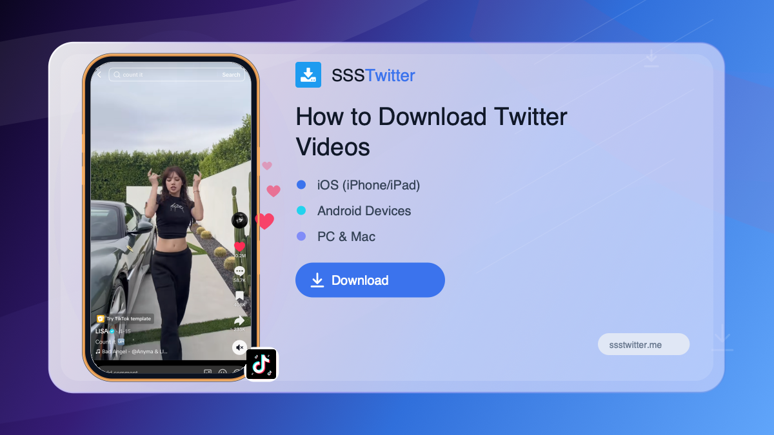Select the PC & Mac bullet item
774x435 pixels.
[336, 237]
